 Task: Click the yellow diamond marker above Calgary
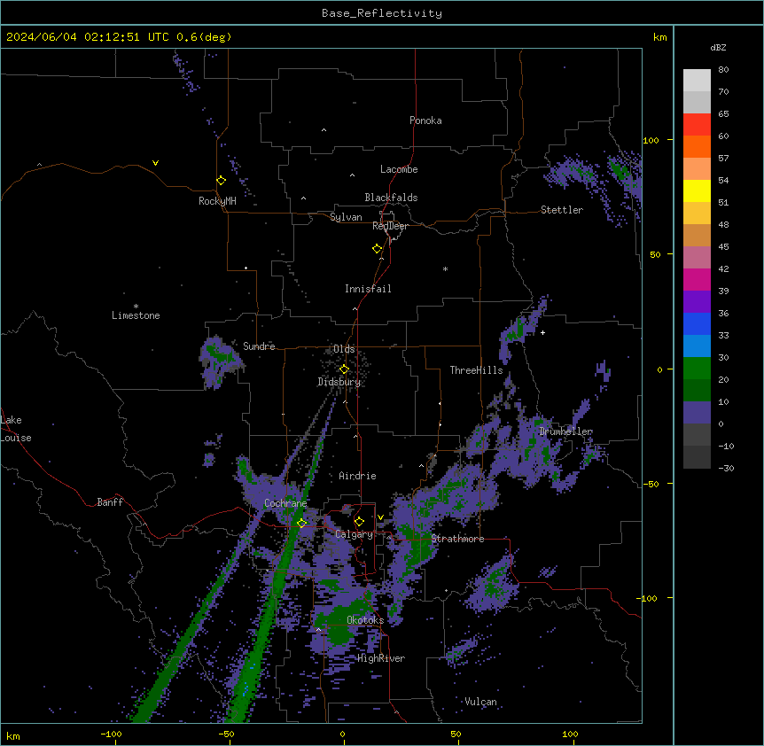[x=359, y=522]
